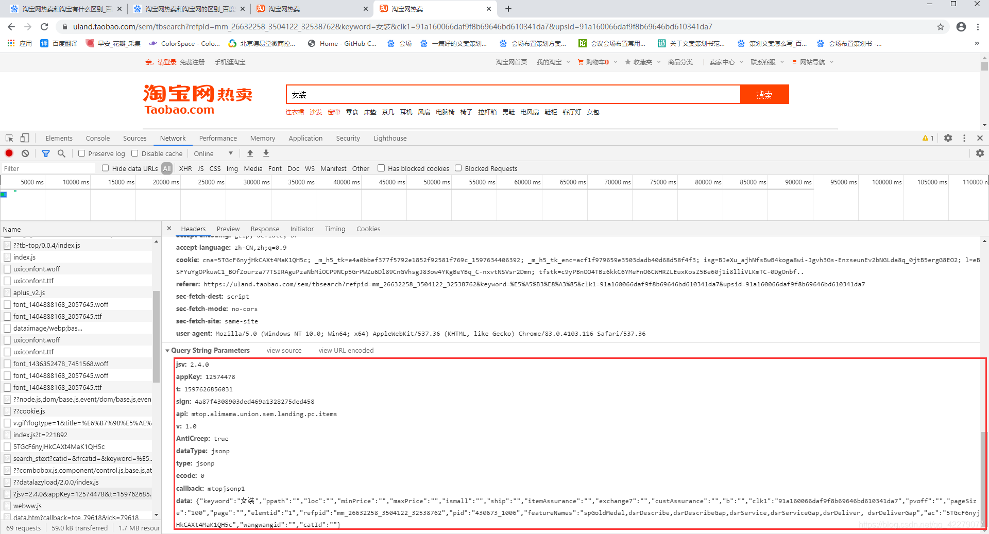Open the Cookies tab

click(x=368, y=229)
